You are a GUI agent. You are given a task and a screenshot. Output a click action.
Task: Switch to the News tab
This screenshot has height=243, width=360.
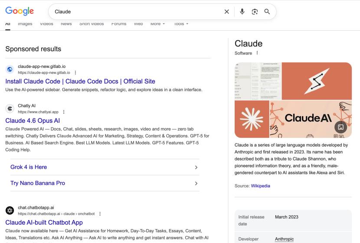(66, 24)
